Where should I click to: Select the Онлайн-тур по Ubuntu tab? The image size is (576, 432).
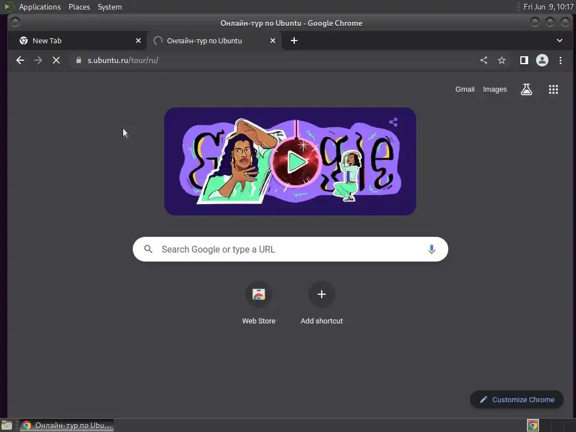pos(214,40)
